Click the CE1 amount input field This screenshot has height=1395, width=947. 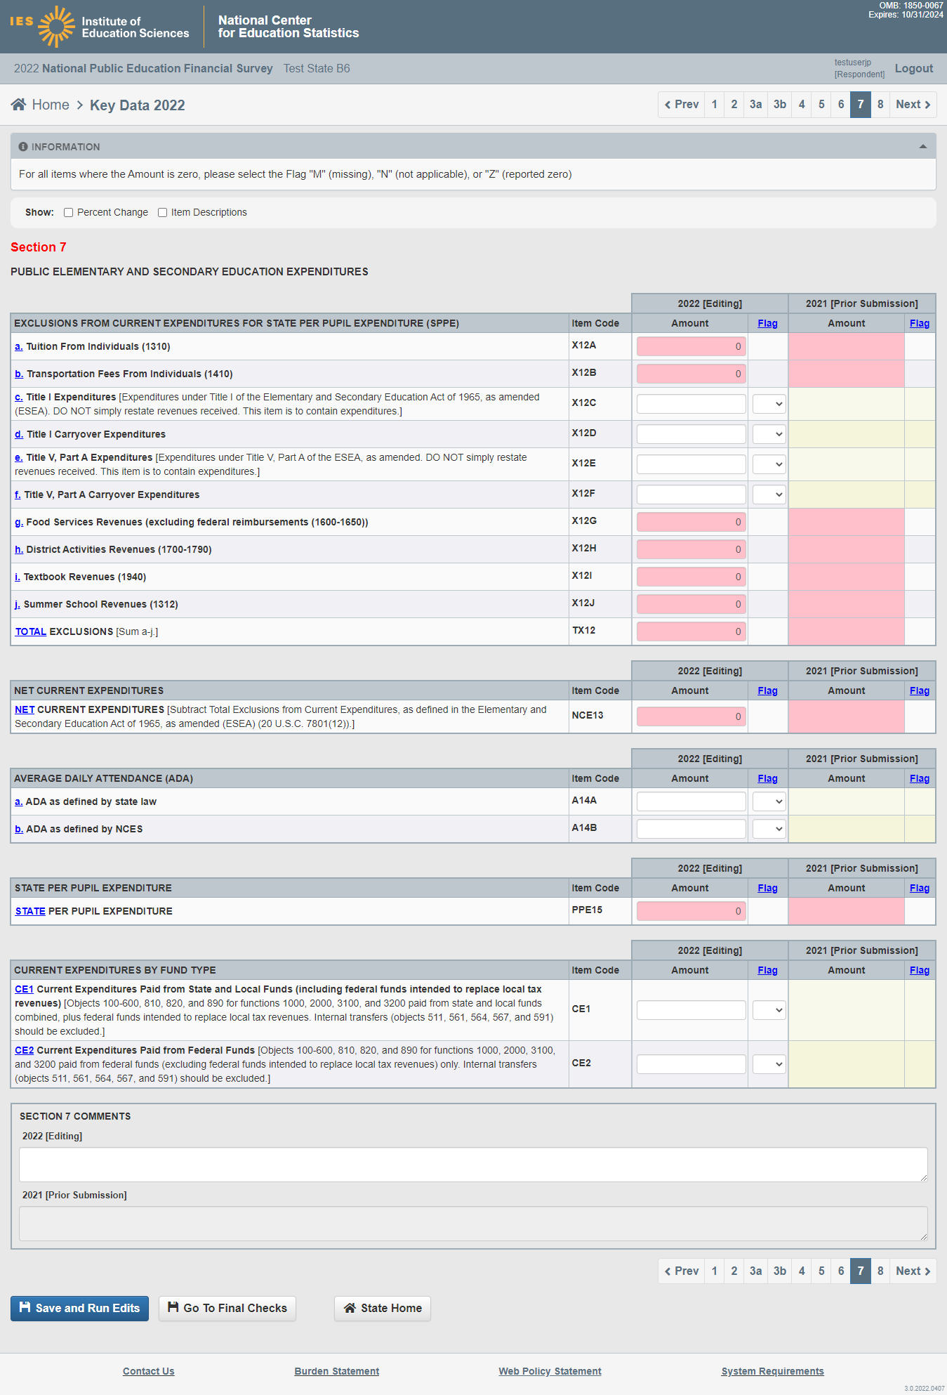click(691, 1010)
